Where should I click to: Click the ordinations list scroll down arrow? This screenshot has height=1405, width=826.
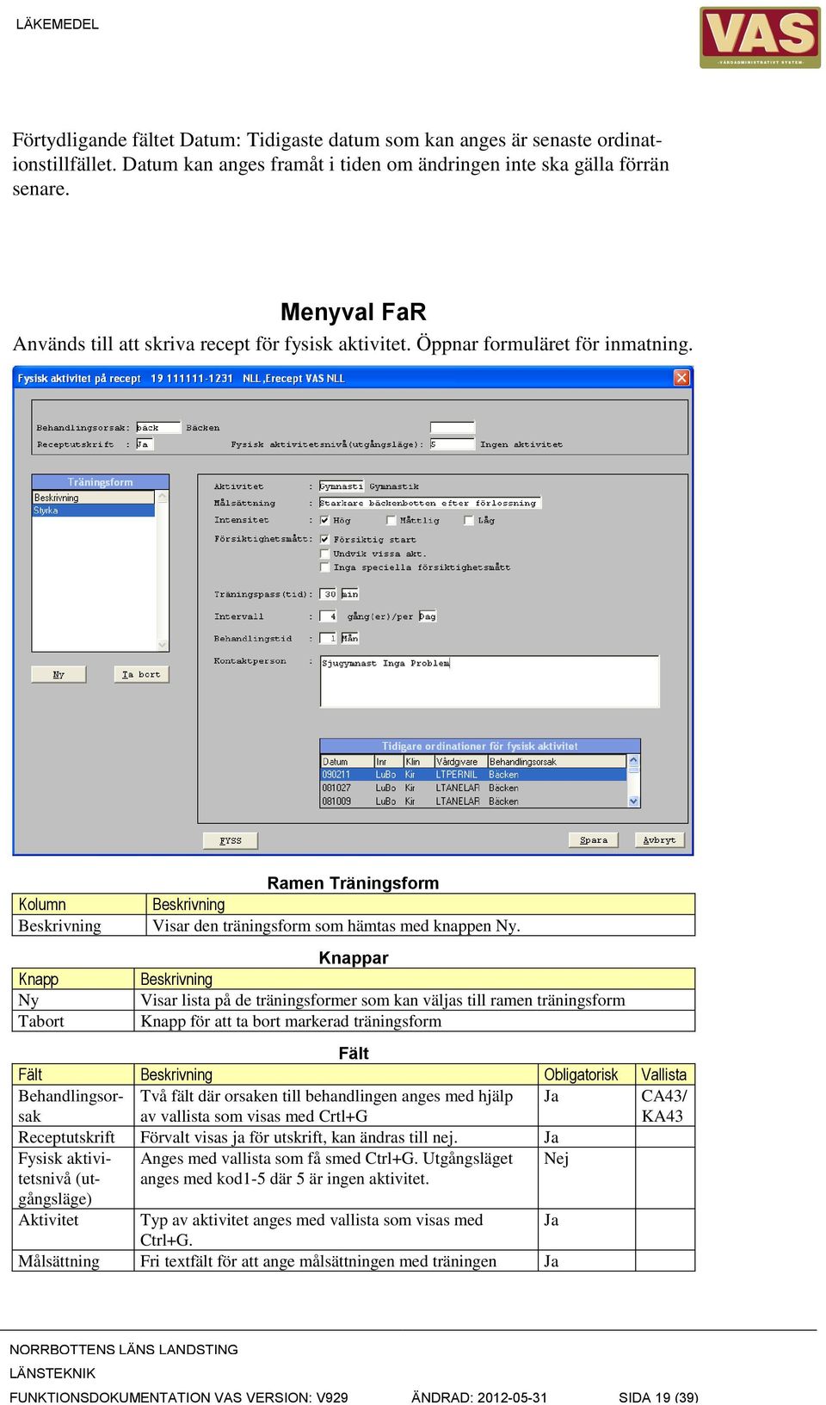[634, 802]
